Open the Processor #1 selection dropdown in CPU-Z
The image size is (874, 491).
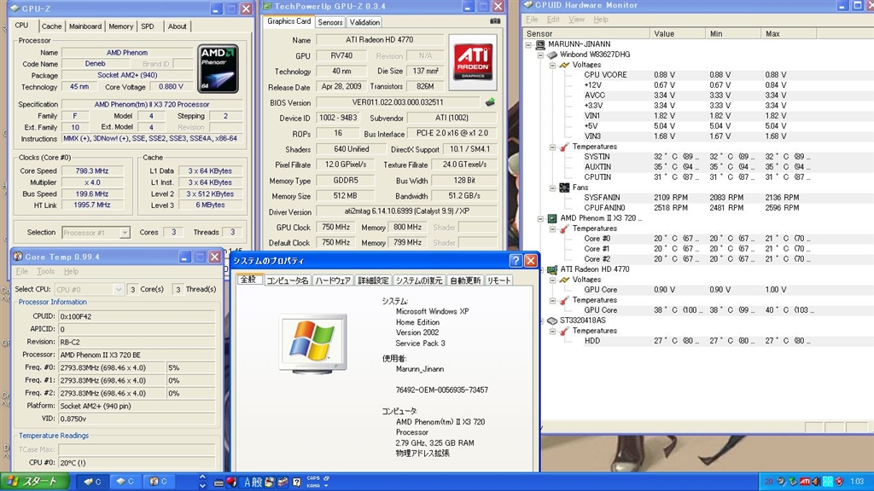click(125, 232)
